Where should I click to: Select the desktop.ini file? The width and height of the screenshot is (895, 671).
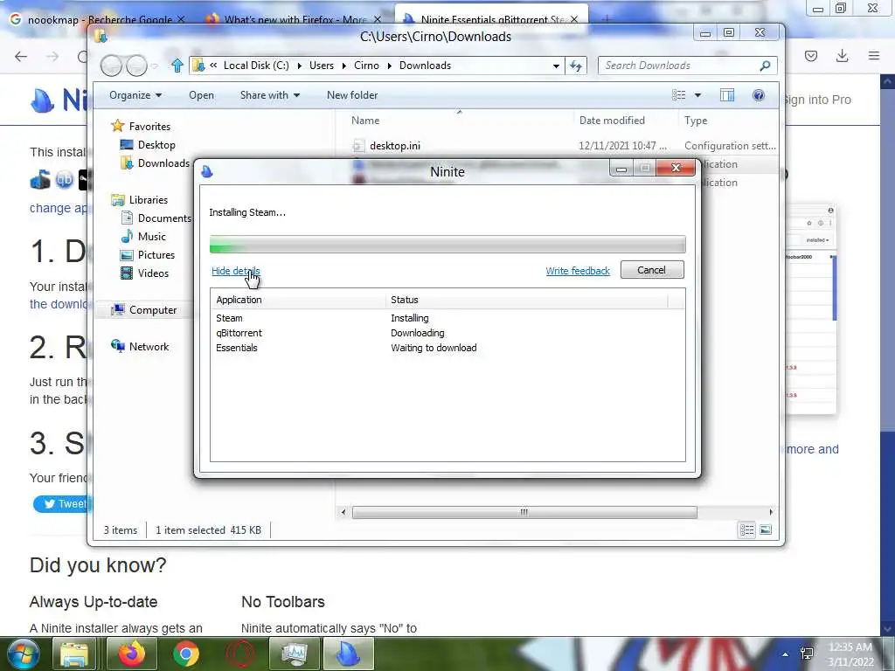(395, 146)
